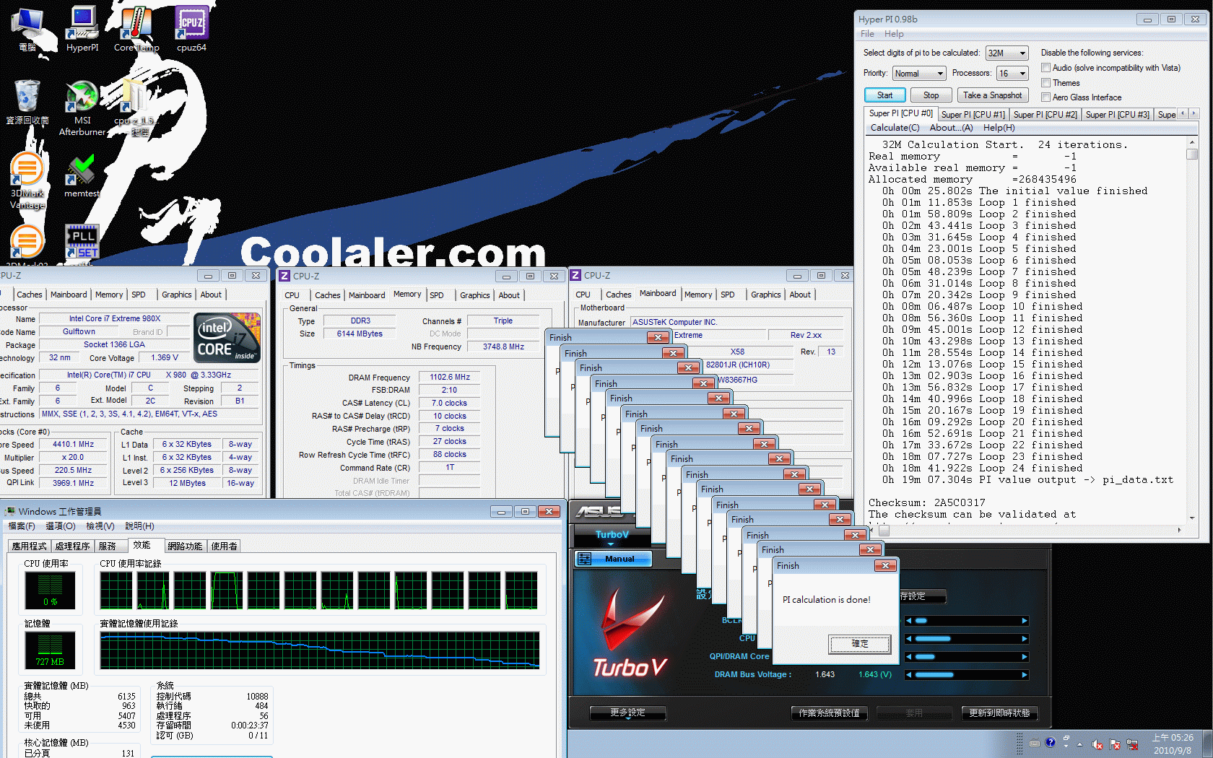The width and height of the screenshot is (1213, 758).
Task: Launch 3DMark Vantage desktop shortcut
Action: click(x=27, y=180)
